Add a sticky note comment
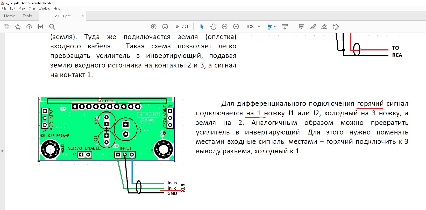This screenshot has height=210, width=426. [302, 27]
